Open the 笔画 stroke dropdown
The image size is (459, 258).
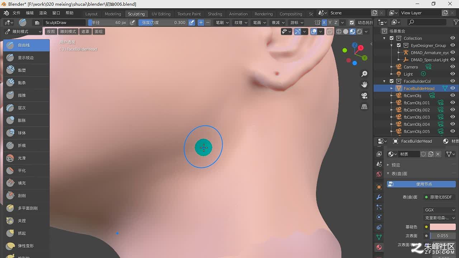259,23
